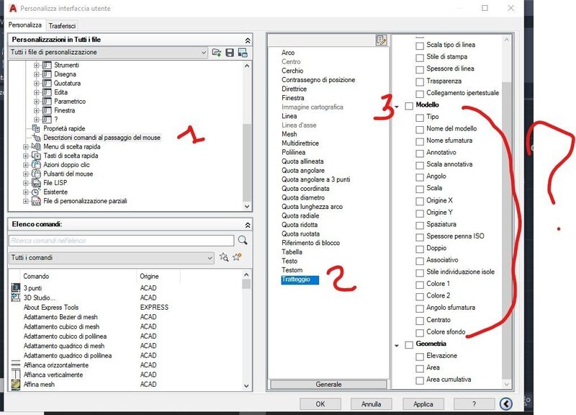Screen dimensions: 576x415
Task: Click the Annulla button
Action: point(372,404)
